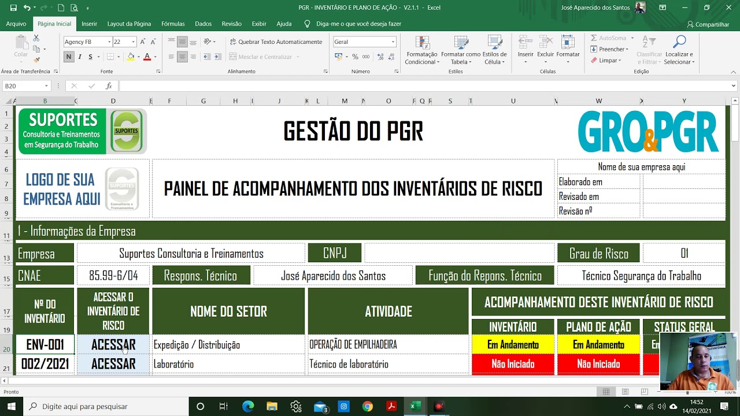
Task: Open the font size 22 dropdown
Action: click(134, 42)
